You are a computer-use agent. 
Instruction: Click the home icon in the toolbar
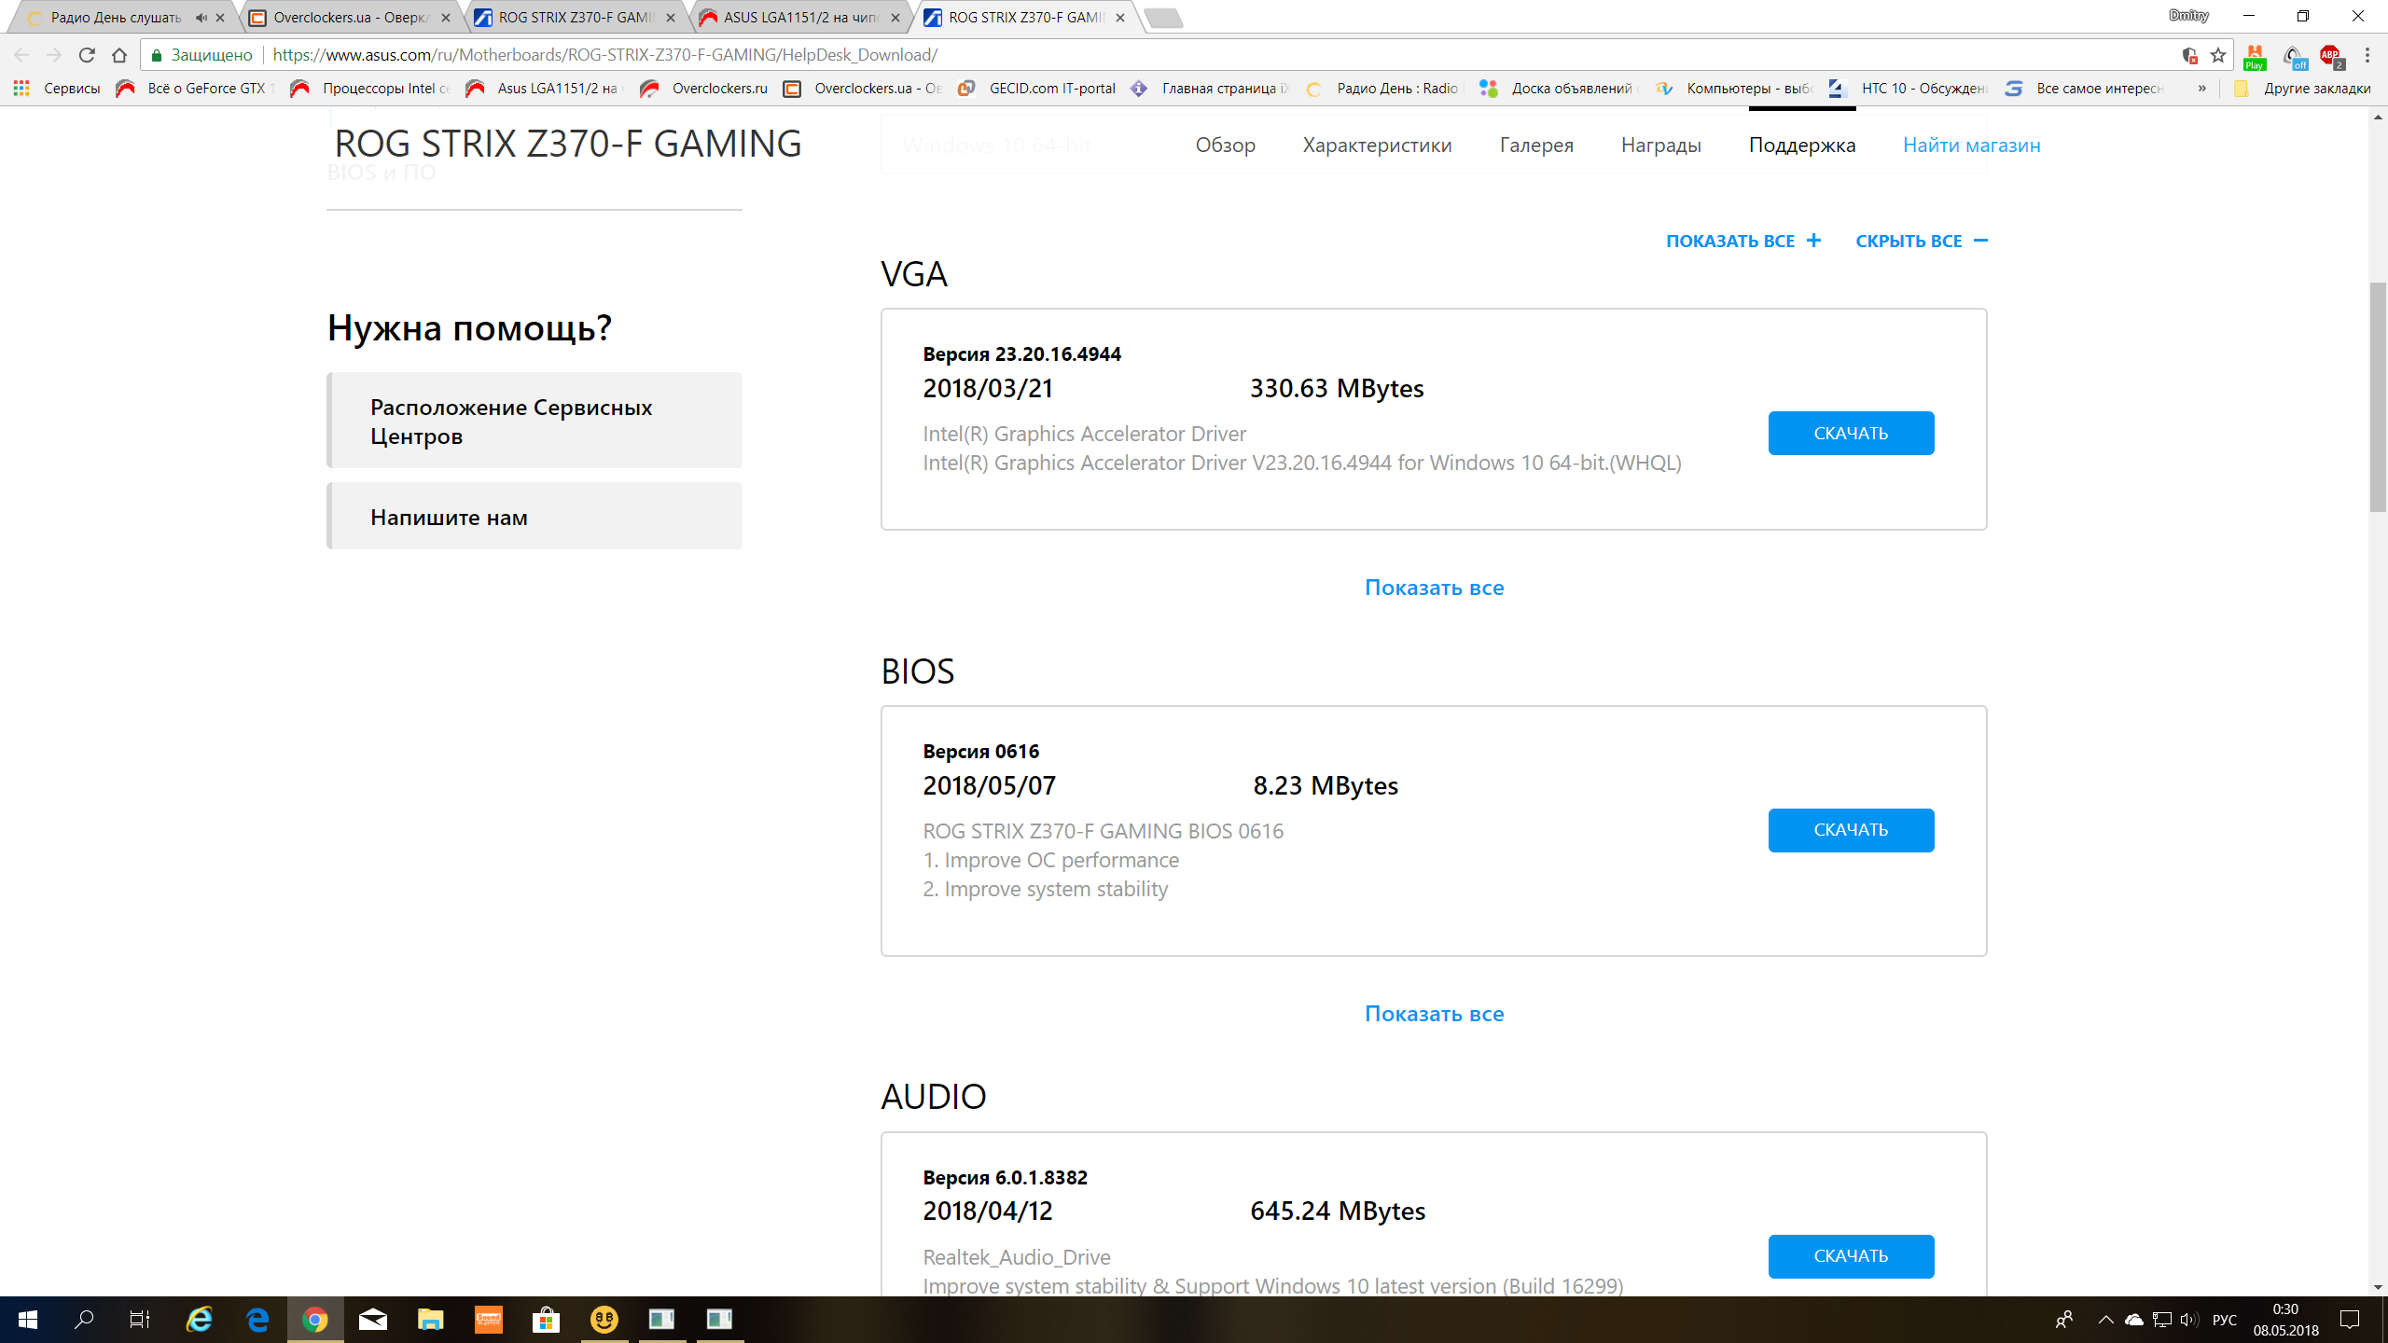[x=119, y=55]
